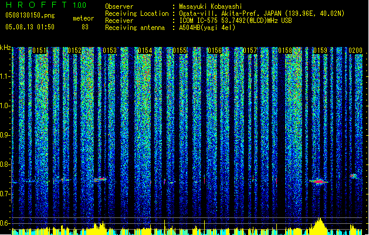This screenshot has height=235, width=369.
Task: Click the Receiving Location label
Action: pos(137,14)
